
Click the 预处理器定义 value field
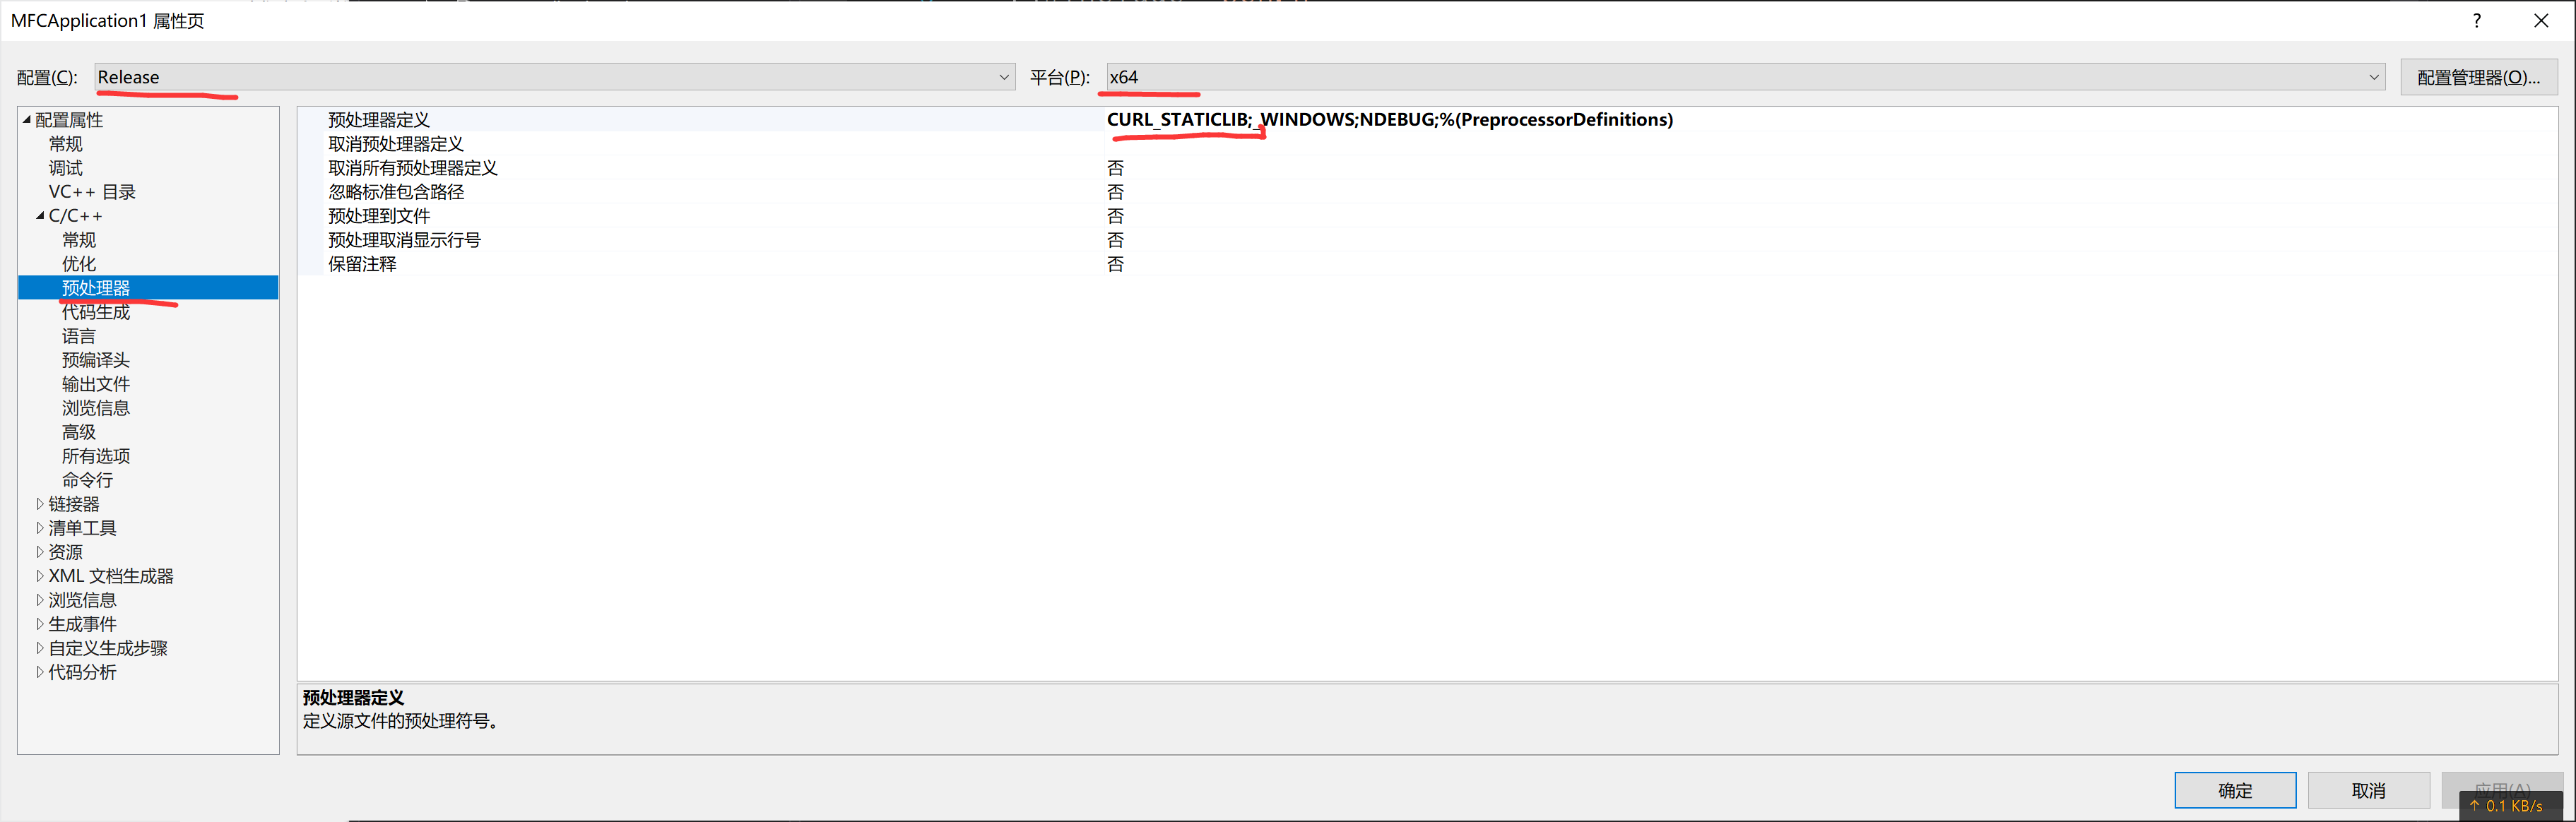(x=1388, y=120)
